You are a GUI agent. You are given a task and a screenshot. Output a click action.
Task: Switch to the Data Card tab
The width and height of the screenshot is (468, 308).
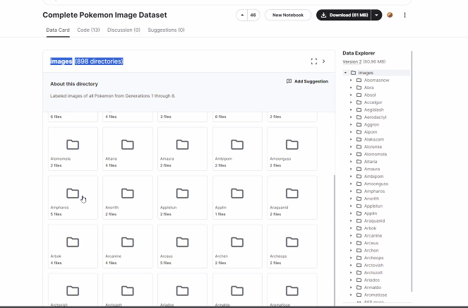(58, 30)
